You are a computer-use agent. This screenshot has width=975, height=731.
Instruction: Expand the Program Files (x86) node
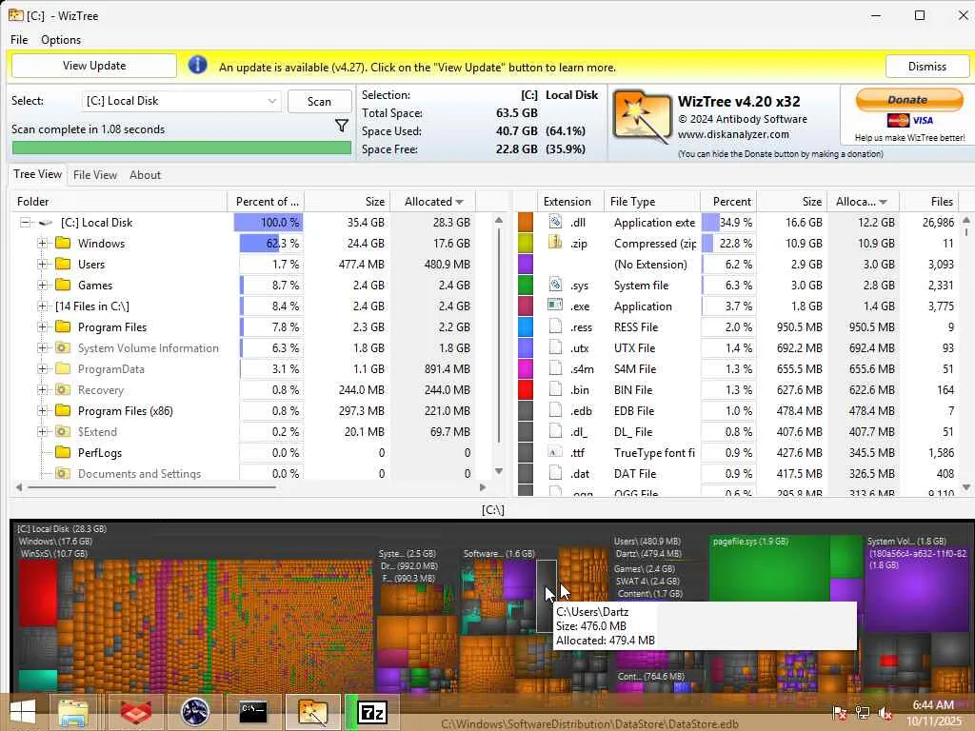[42, 410]
